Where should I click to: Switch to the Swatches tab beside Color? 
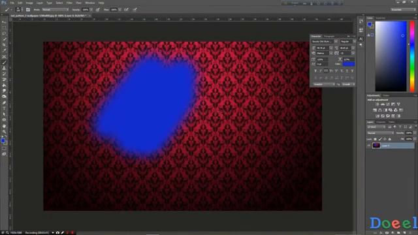pos(380,18)
